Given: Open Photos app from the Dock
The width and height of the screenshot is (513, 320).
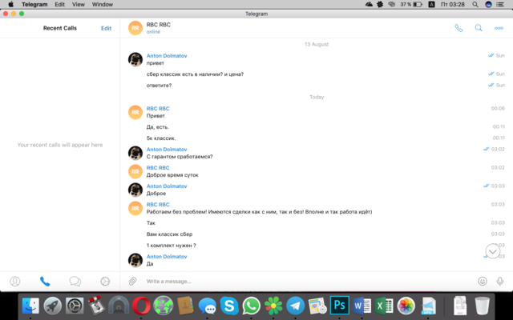Looking at the screenshot, I should (x=406, y=306).
